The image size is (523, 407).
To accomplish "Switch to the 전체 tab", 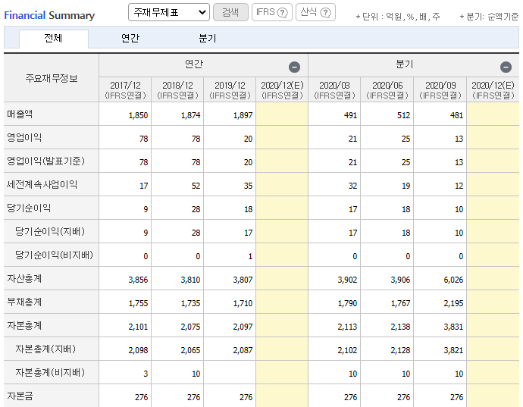I will tap(53, 38).
